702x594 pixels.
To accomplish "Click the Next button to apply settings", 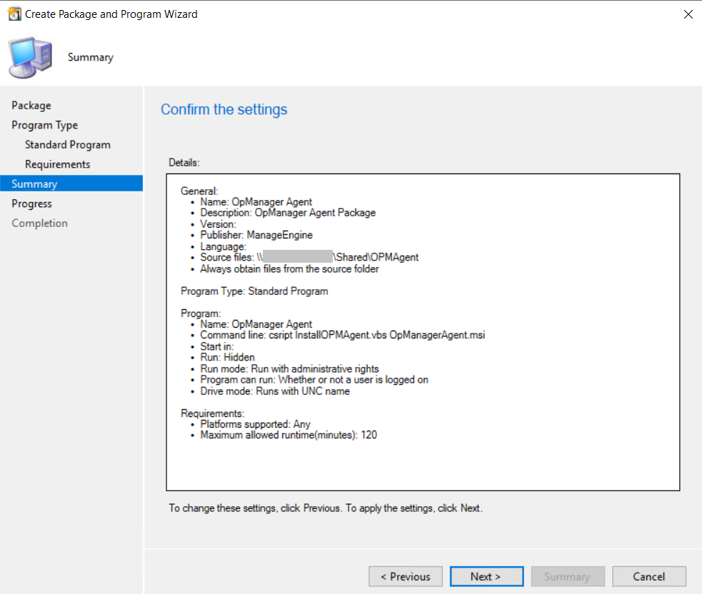I will [x=486, y=576].
